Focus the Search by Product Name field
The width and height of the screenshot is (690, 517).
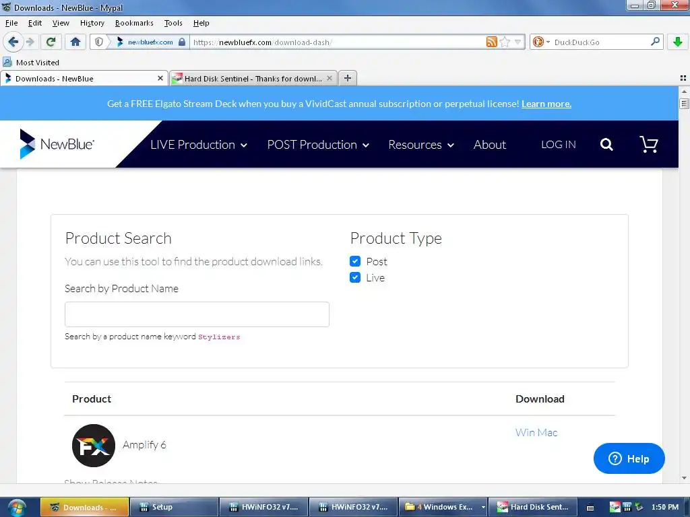coord(197,314)
